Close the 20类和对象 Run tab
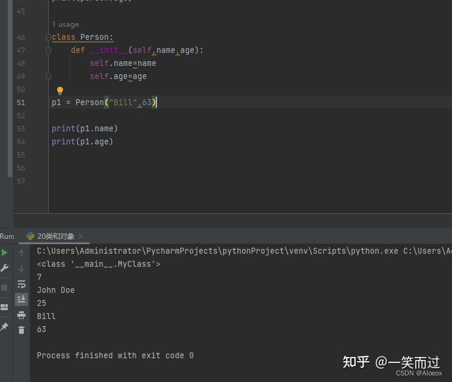 (x=81, y=236)
